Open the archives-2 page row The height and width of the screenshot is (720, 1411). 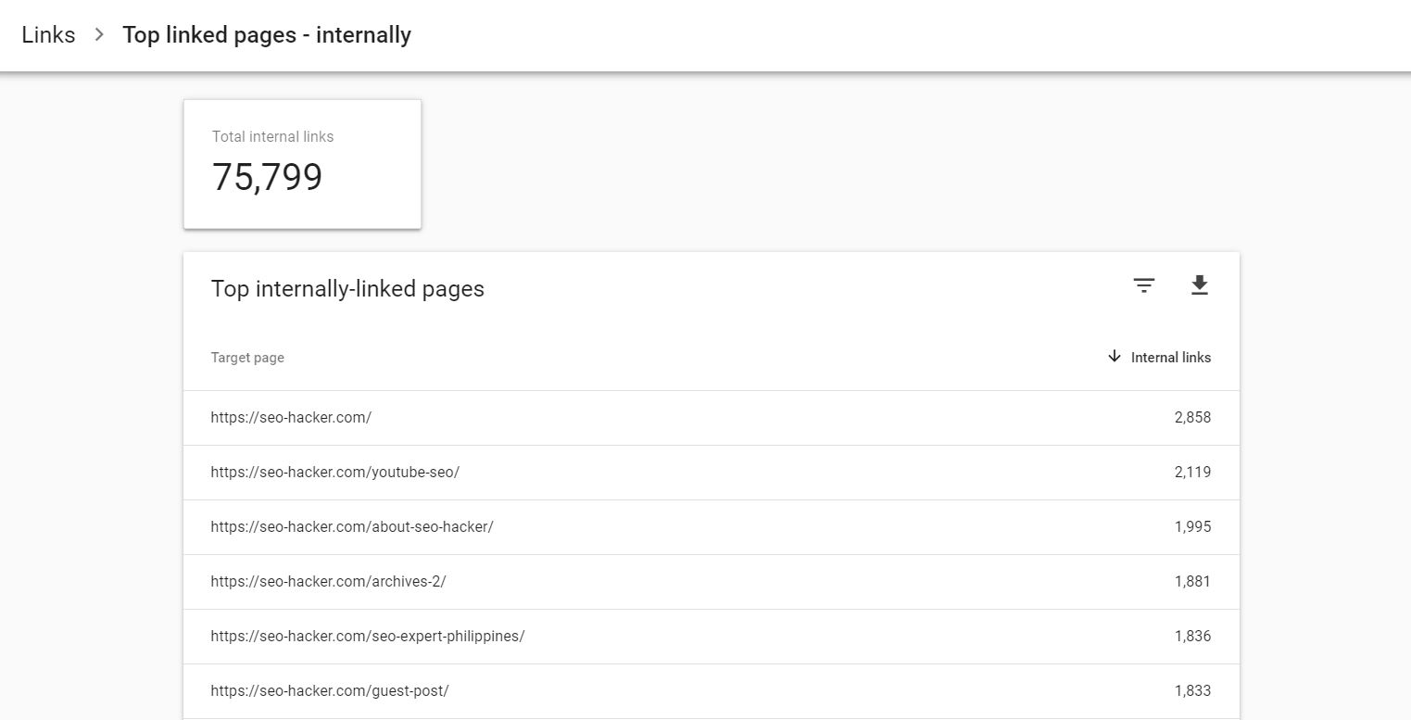[328, 582]
